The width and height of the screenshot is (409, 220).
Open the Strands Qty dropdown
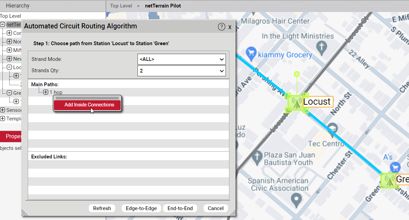[x=181, y=71]
